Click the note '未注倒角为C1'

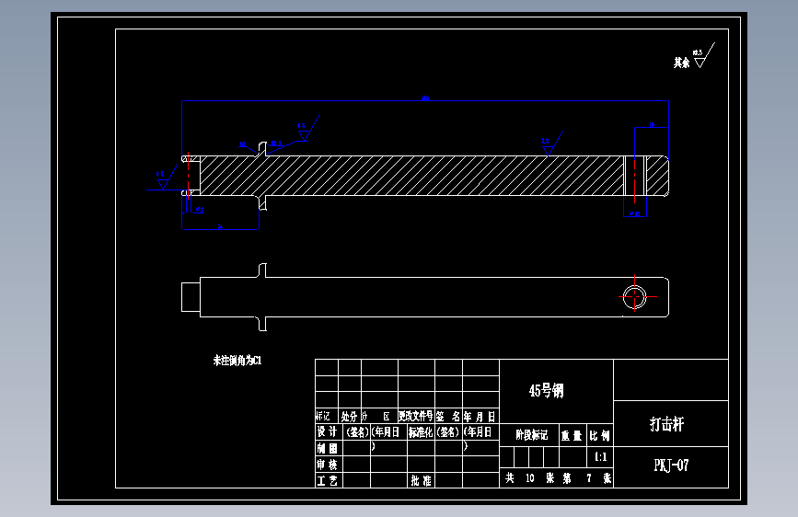click(237, 361)
